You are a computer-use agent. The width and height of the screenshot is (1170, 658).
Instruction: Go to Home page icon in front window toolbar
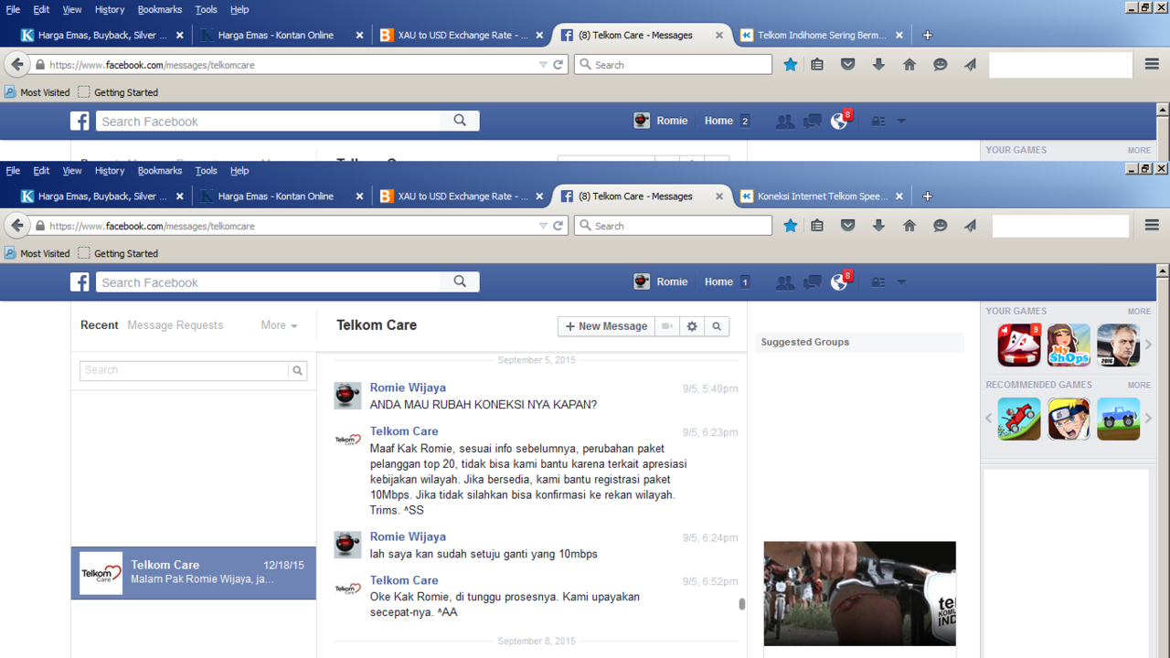(909, 226)
